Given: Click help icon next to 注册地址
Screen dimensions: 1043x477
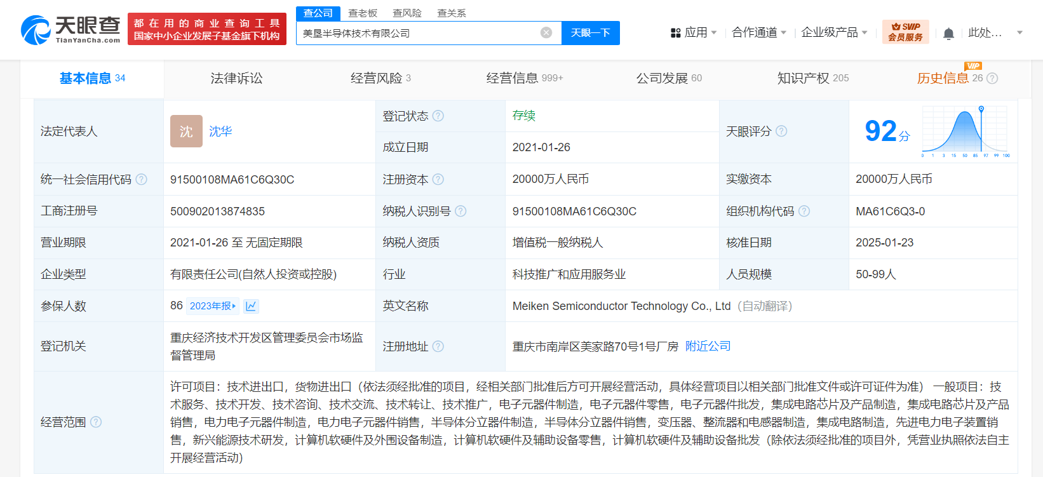Looking at the screenshot, I should tap(438, 346).
